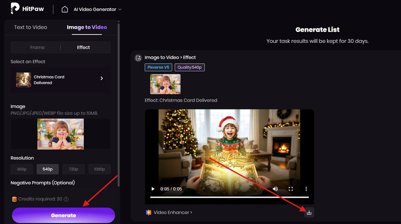The height and width of the screenshot is (224, 401).
Task: Click the credits coin icon
Action: click(x=14, y=199)
